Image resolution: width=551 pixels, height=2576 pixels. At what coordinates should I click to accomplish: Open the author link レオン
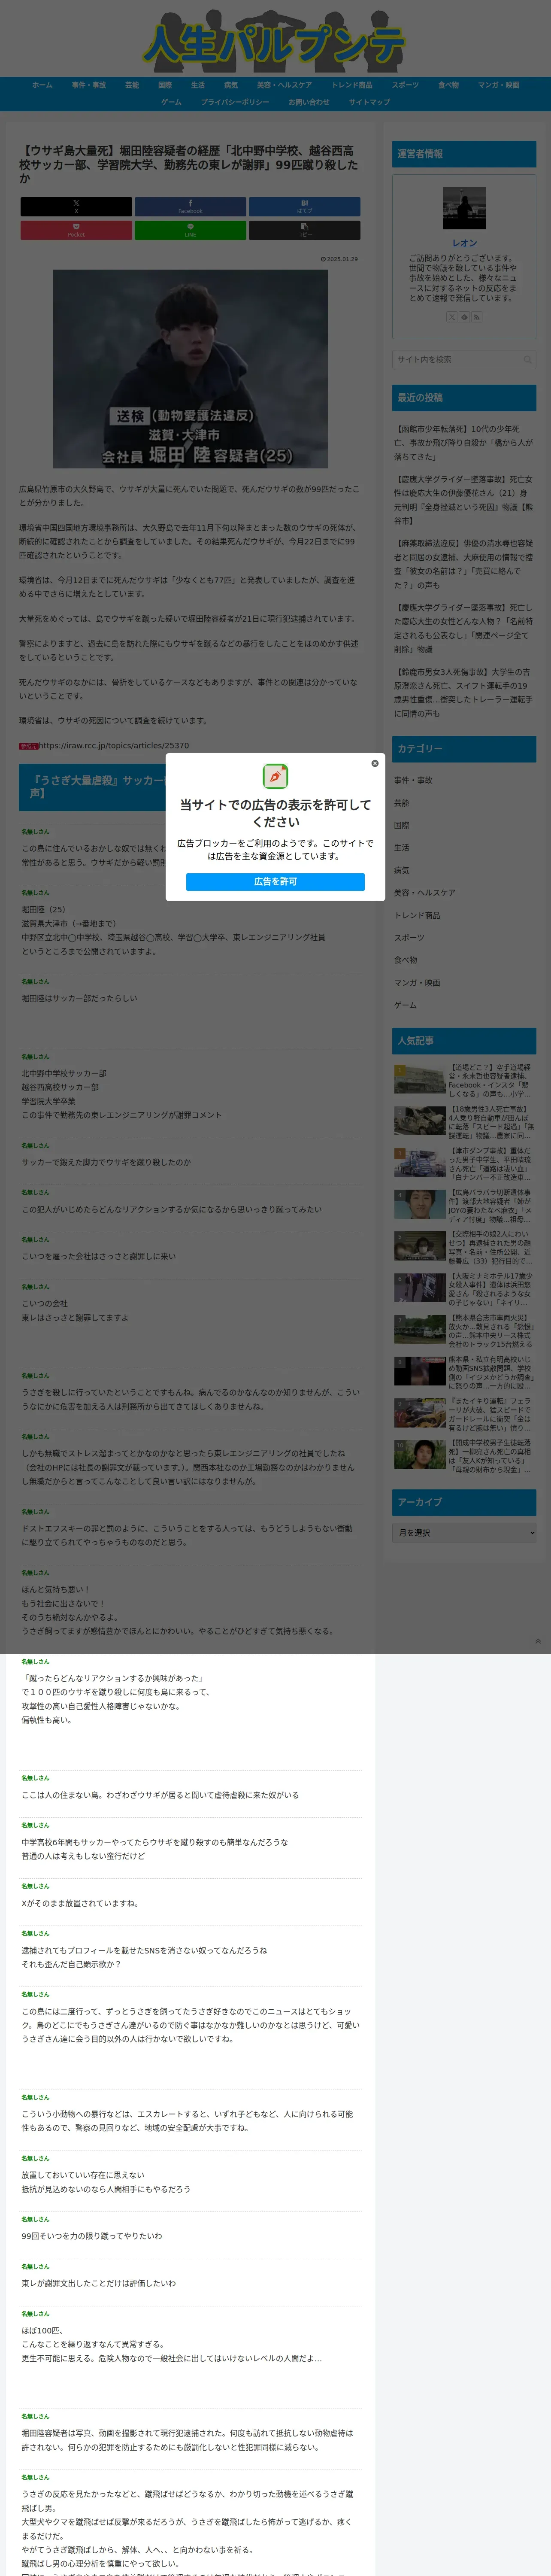[x=464, y=243]
